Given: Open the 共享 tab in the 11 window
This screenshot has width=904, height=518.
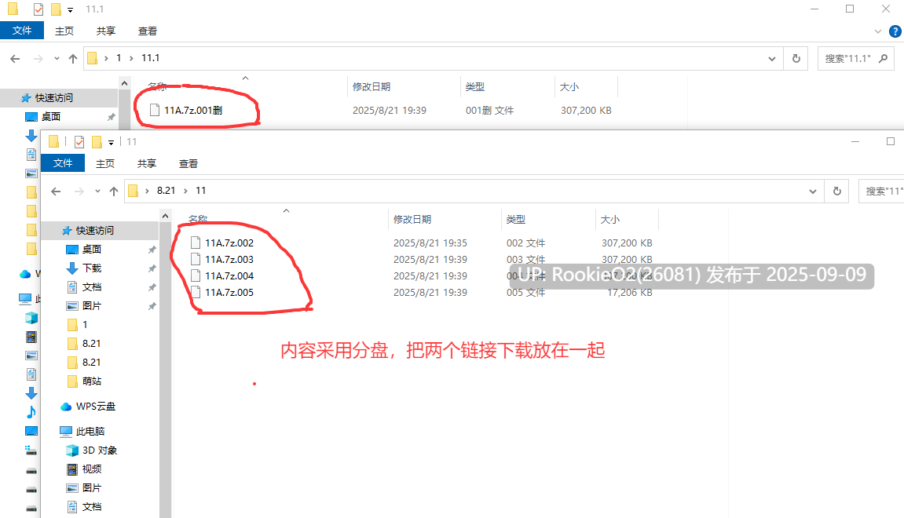Looking at the screenshot, I should (146, 163).
